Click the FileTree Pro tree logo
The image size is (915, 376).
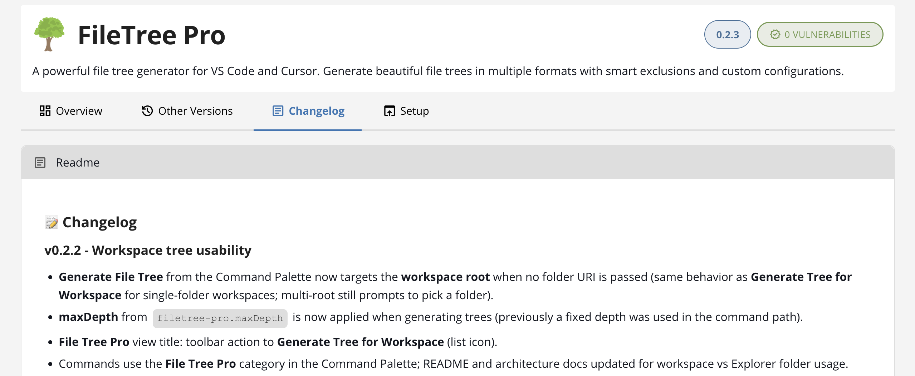coord(49,34)
